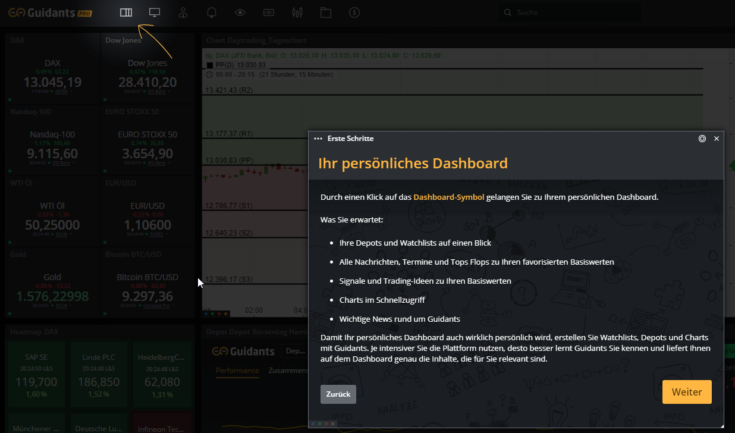This screenshot has width=735, height=433.
Task: Click the EURO STOXX 50 price 3.654,90
Action: coord(147,153)
